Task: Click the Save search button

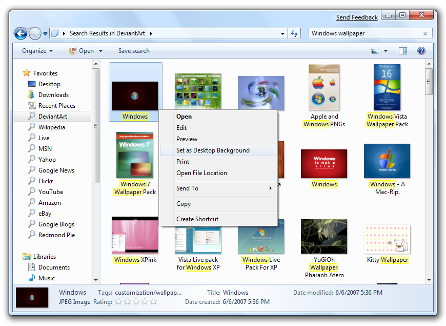Action: (134, 51)
